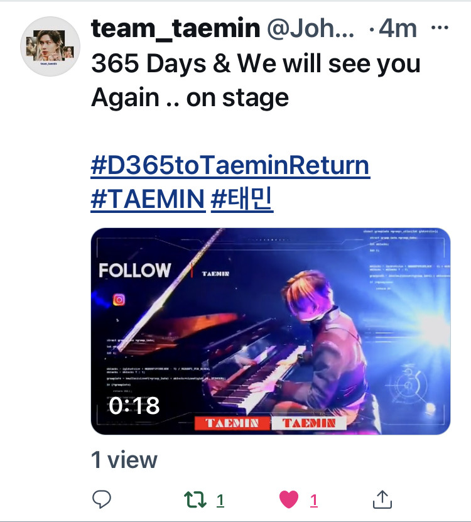Tap the Instagram icon in the video

pyautogui.click(x=119, y=300)
